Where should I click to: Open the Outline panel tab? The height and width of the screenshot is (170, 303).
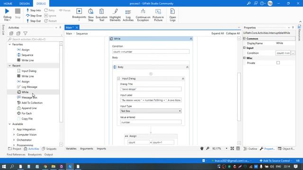(250, 149)
